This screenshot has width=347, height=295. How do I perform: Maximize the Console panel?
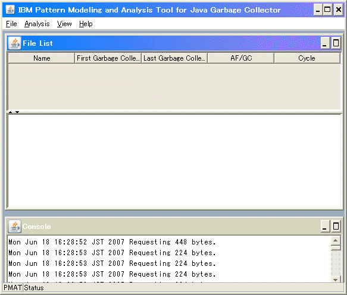coord(336,226)
